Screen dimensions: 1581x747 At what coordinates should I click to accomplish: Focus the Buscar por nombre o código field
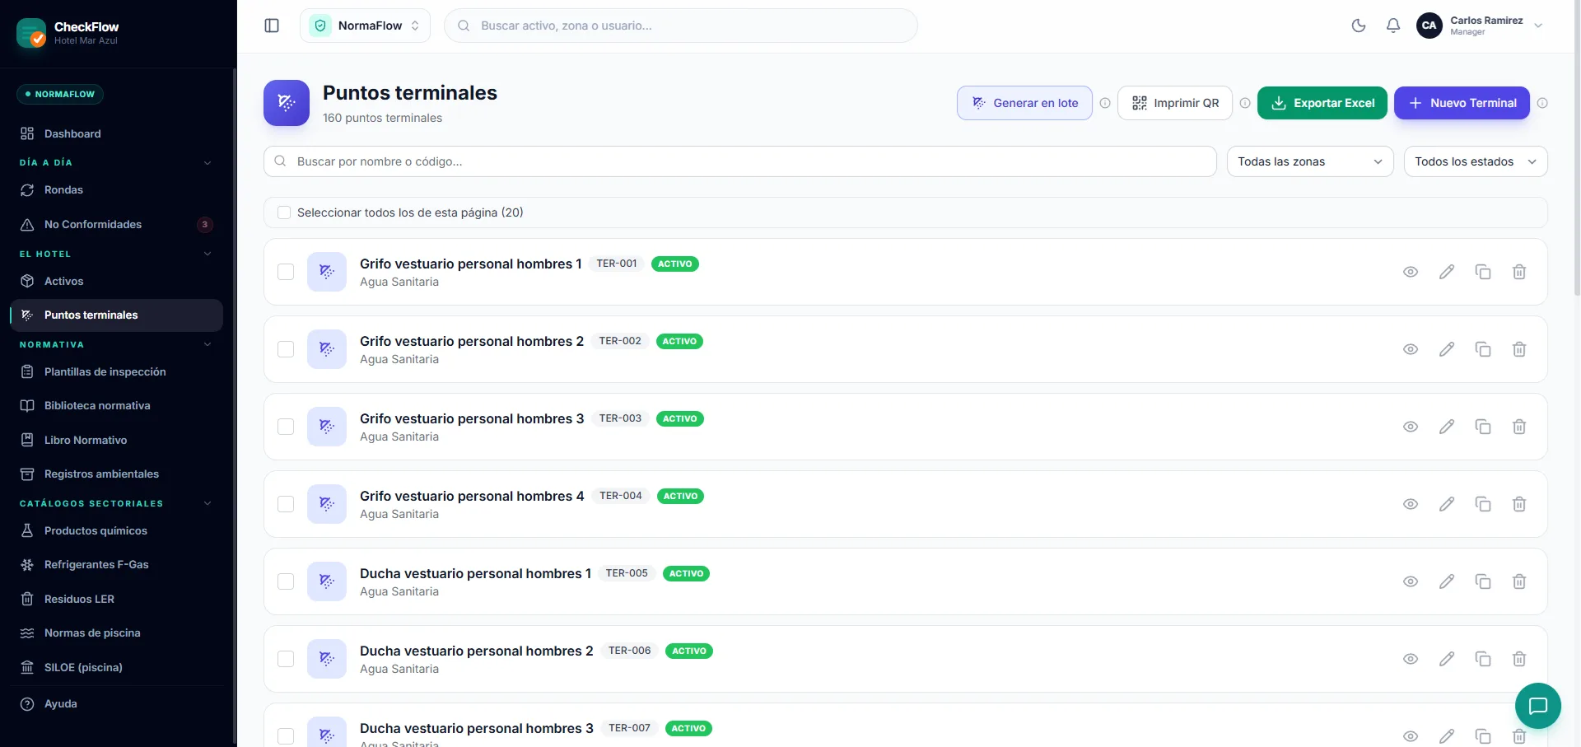tap(739, 161)
